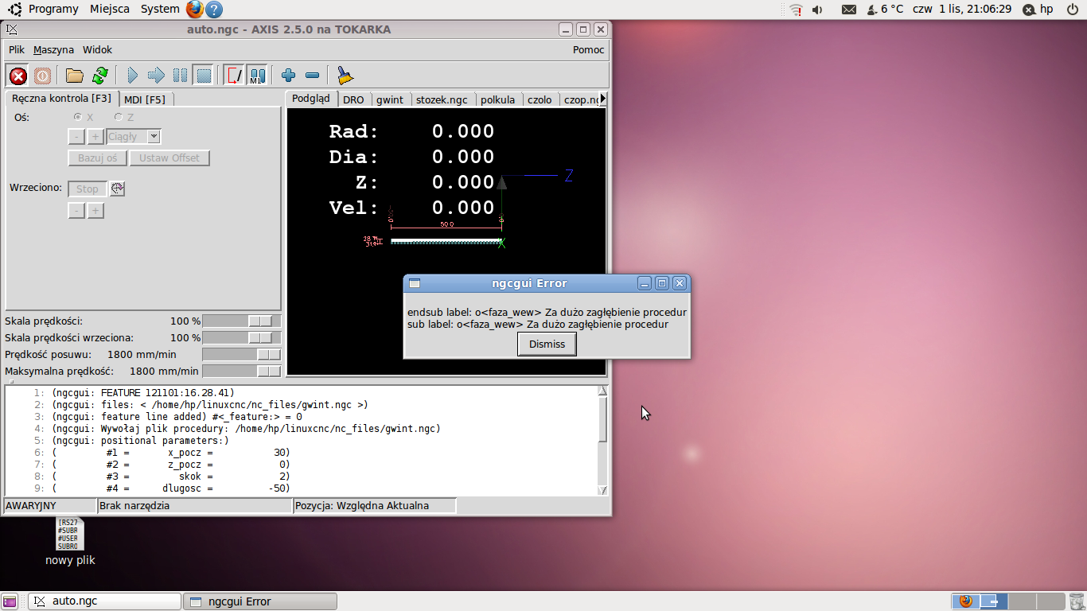Open the Pomoc menu
Screen dimensions: 1087x611
[588, 49]
